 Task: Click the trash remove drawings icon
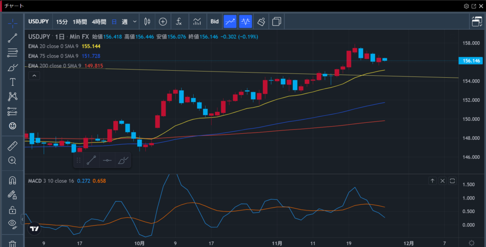click(12, 244)
